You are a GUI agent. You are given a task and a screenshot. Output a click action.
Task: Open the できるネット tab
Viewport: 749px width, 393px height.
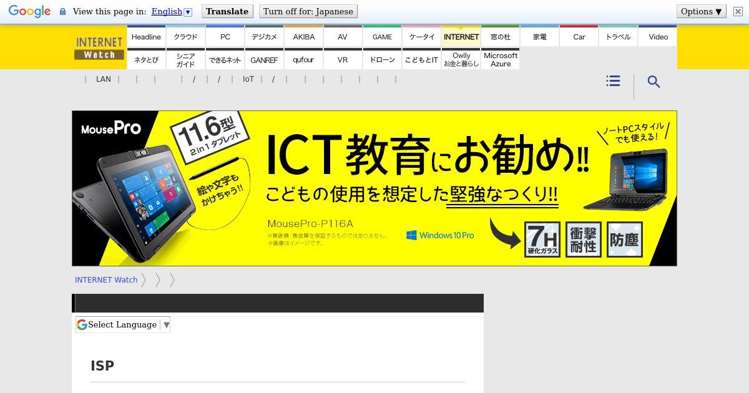pos(225,59)
